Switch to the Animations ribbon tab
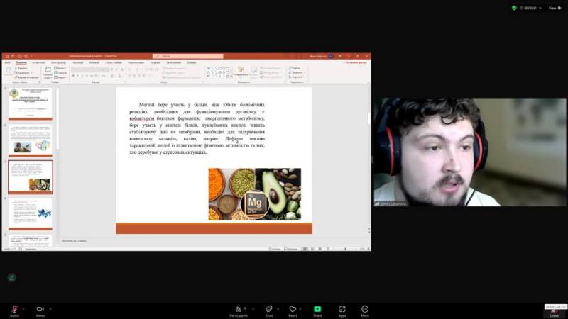 tap(94, 62)
